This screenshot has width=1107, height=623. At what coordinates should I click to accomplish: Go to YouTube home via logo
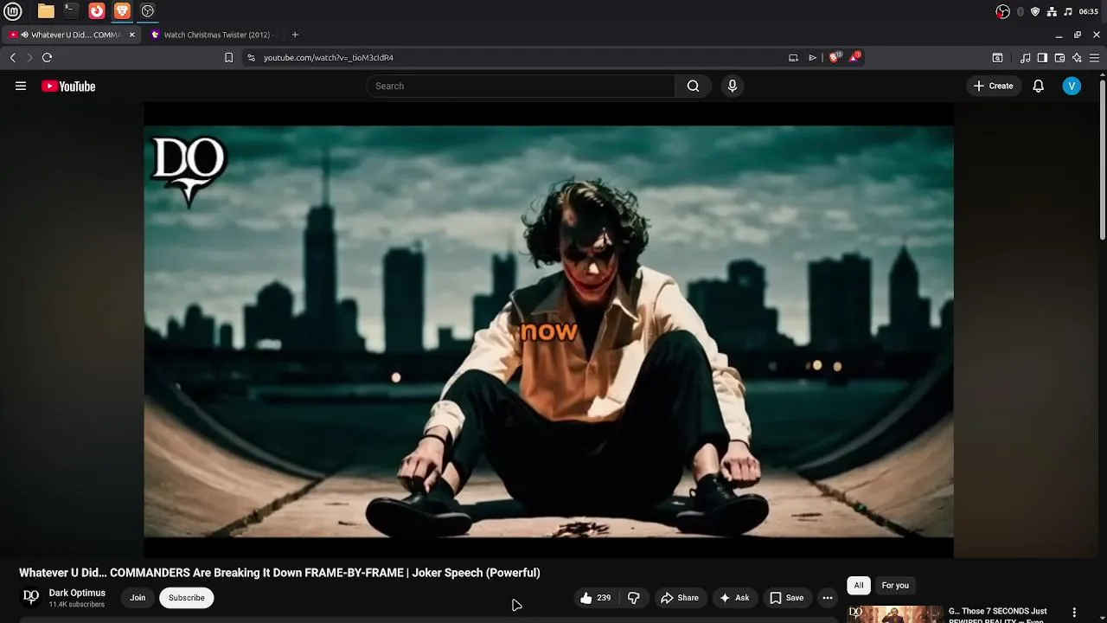click(x=68, y=86)
